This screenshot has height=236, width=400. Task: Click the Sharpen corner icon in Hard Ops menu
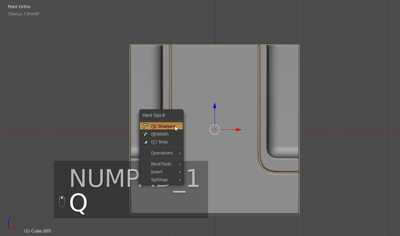click(145, 126)
